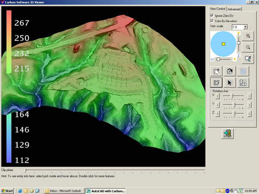This screenshot has width=259, height=194.
Task: Click the house rotation view icon
Action: click(x=229, y=71)
